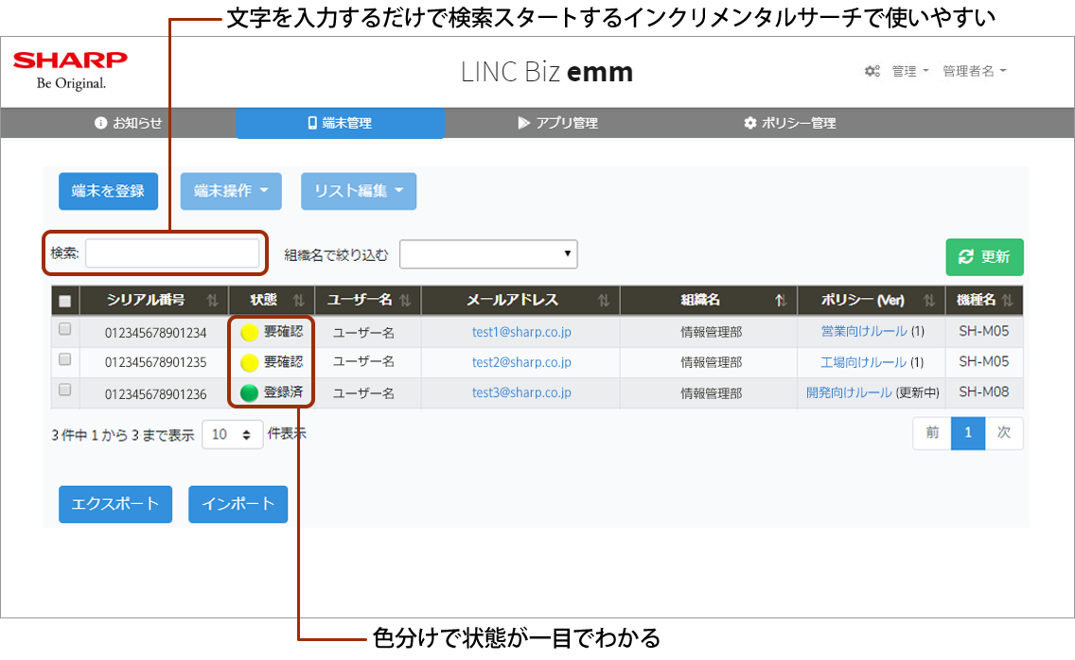This screenshot has width=1075, height=660.
Task: Click the info icon next to お知らせ
Action: (100, 123)
